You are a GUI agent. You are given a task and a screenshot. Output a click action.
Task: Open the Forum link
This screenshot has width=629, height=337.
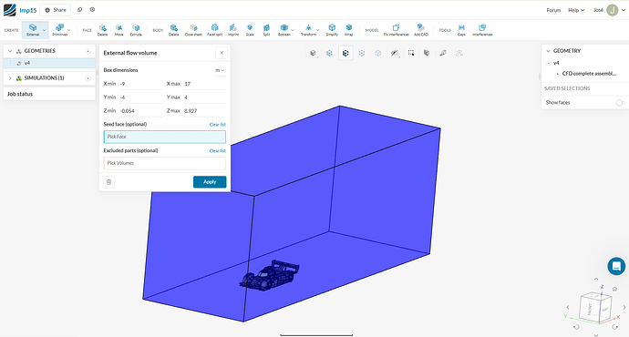[x=553, y=10]
